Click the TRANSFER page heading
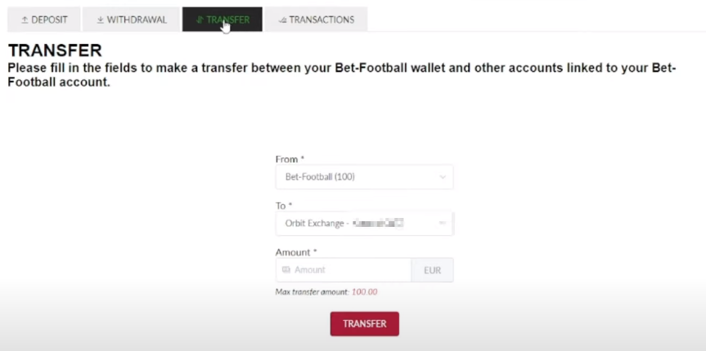 (55, 51)
